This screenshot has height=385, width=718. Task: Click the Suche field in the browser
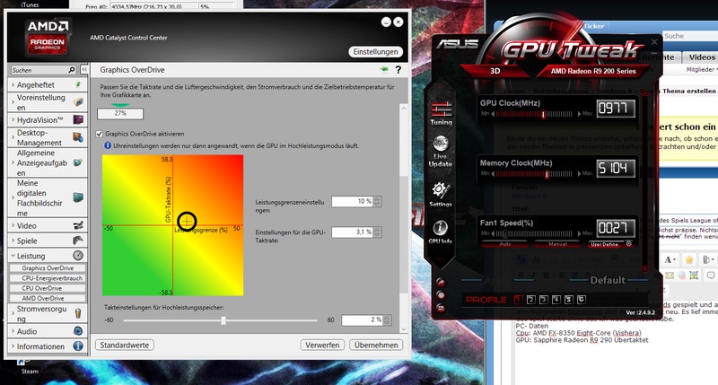689,36
